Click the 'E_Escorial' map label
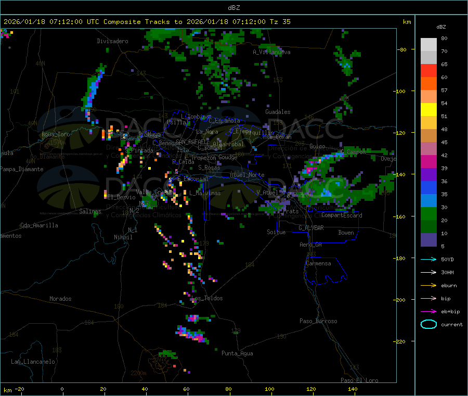Screen dimensions: 468x396 [x=193, y=179]
